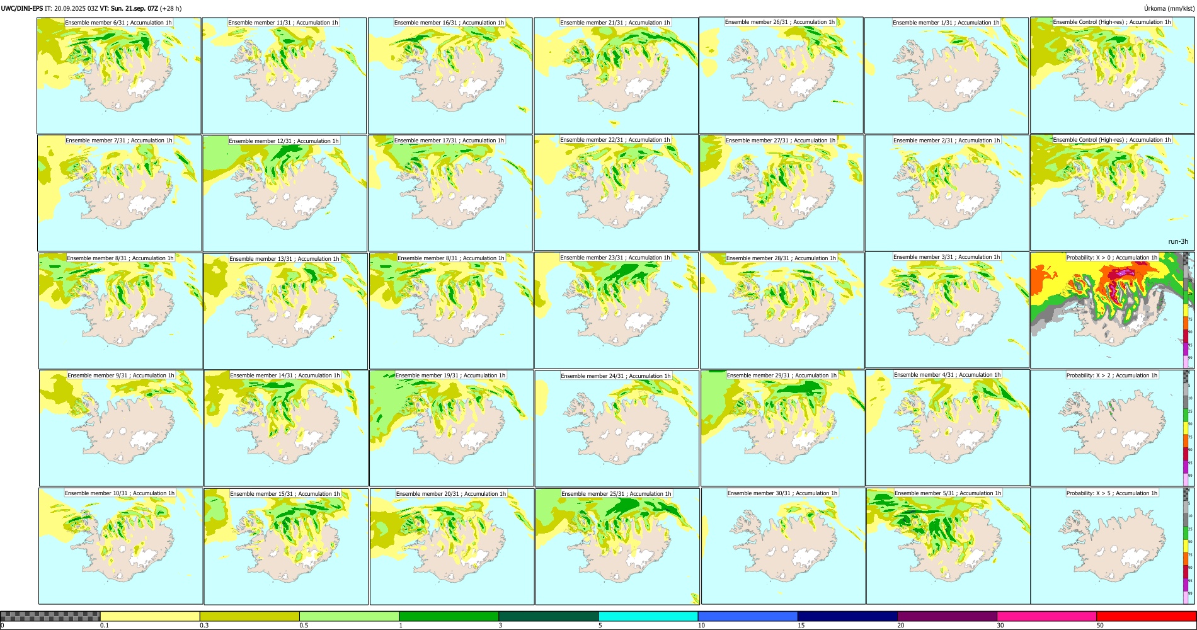Select the Ensemble member 11/31 precipitation map

284,76
